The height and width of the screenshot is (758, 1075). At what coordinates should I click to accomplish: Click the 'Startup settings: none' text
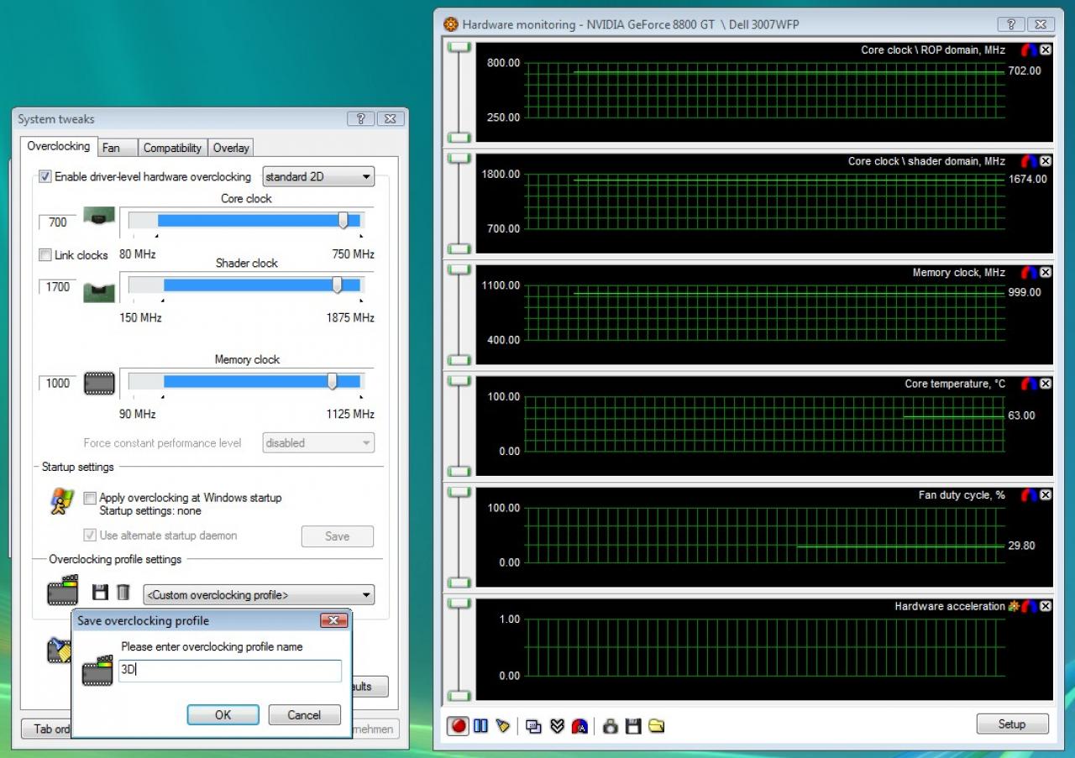pos(150,510)
